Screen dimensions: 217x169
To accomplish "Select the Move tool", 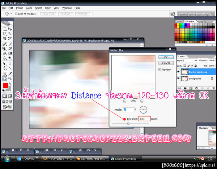I will (x=10, y=29).
